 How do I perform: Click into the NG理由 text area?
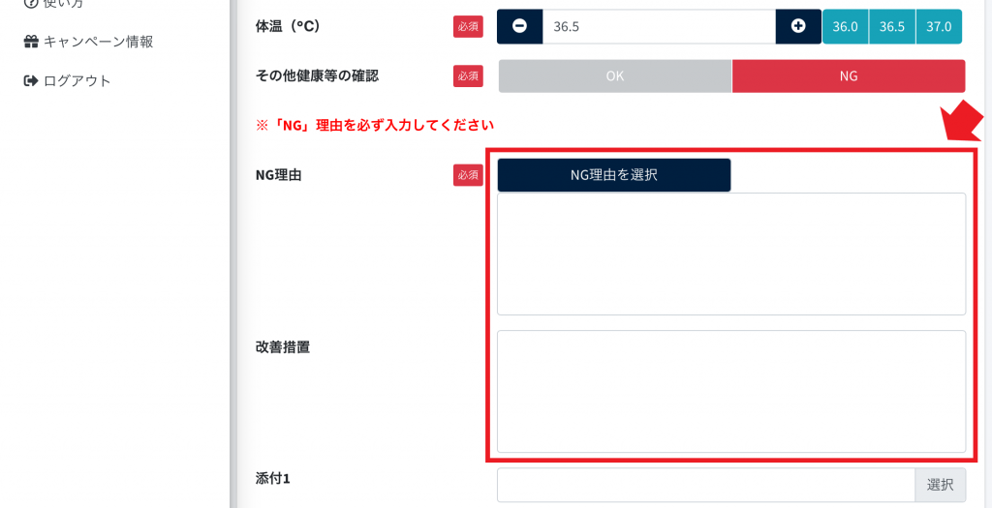(x=731, y=254)
